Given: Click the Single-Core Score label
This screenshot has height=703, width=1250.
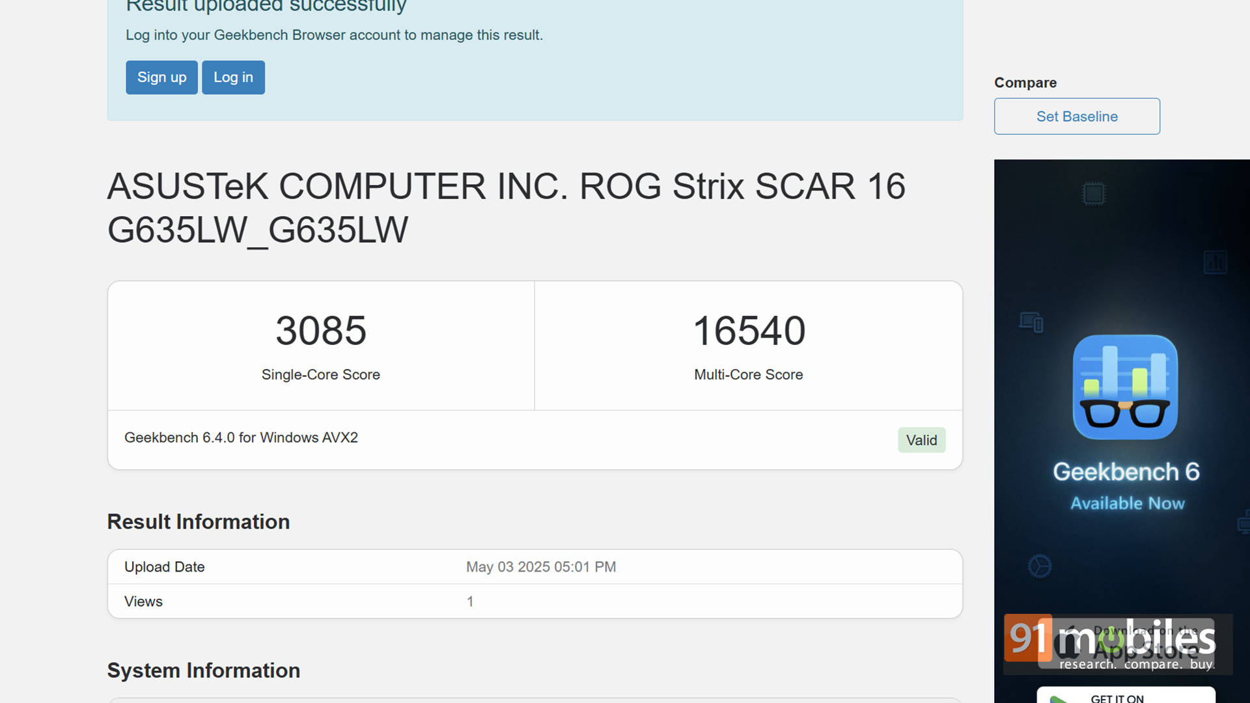Looking at the screenshot, I should [321, 375].
